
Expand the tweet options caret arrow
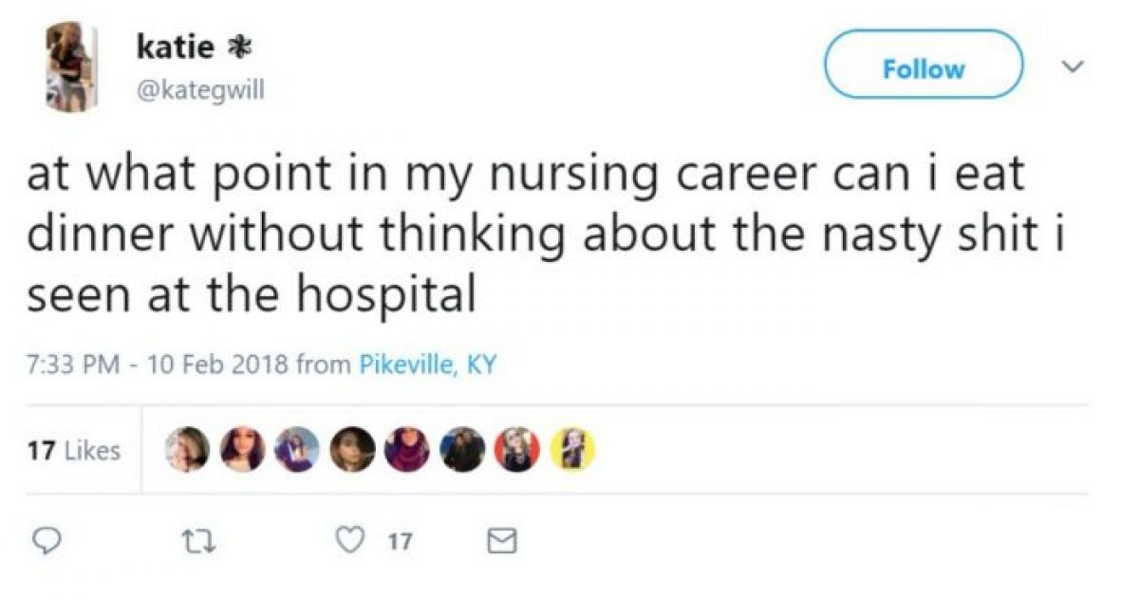[x=1073, y=67]
